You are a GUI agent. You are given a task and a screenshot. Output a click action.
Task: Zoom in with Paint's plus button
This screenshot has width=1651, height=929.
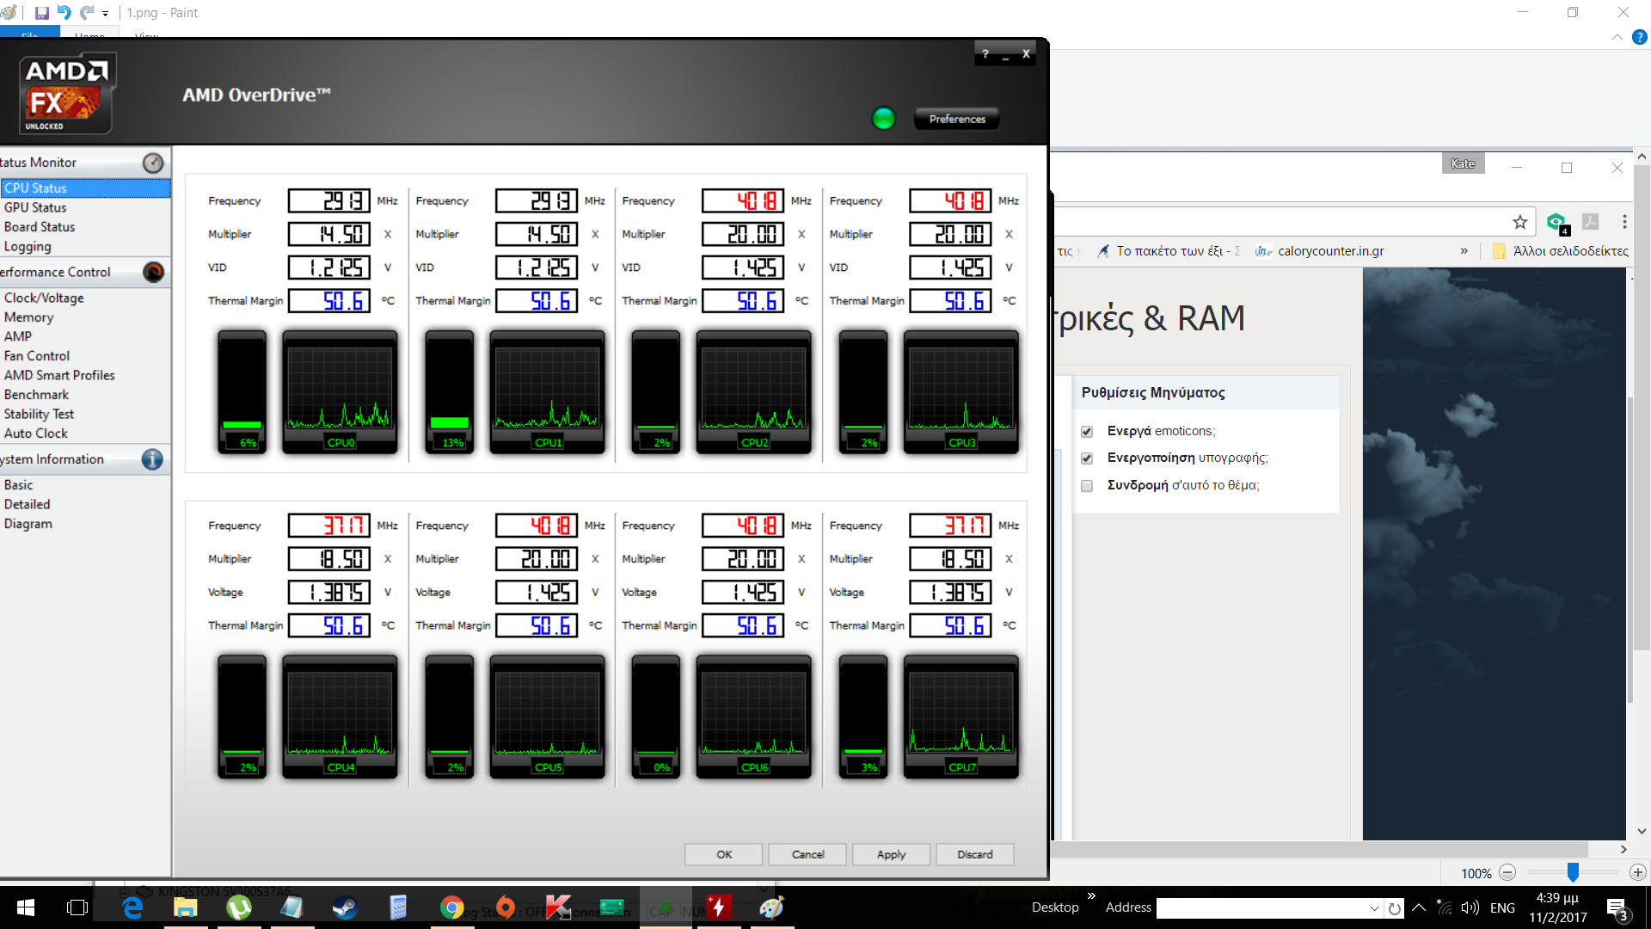(1638, 872)
